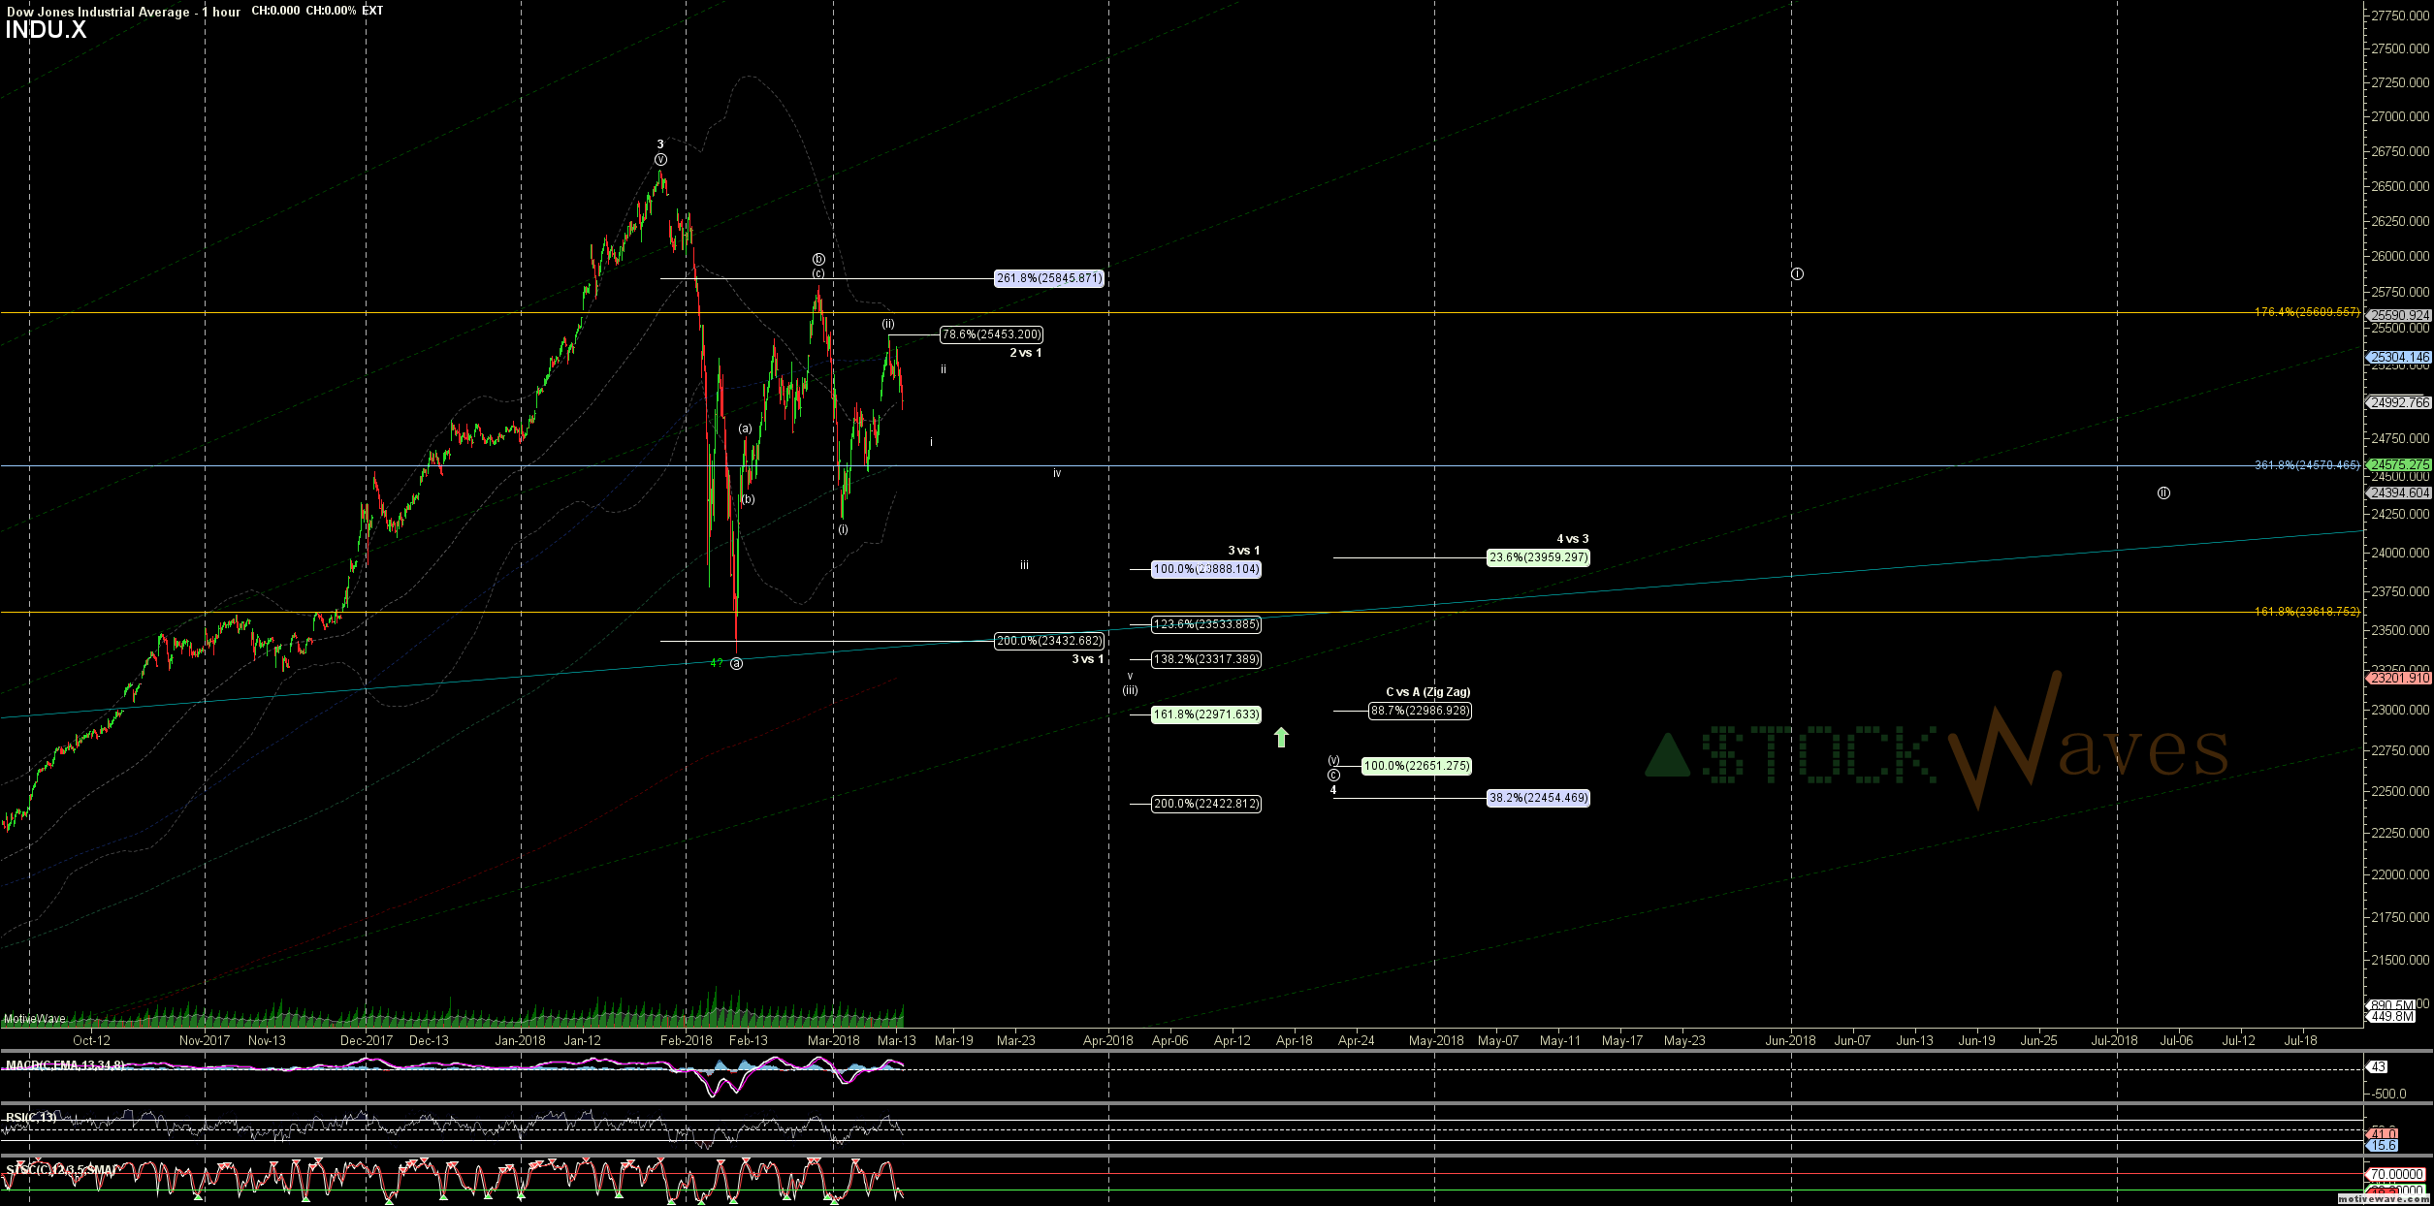2434x1206 pixels.
Task: Click the Feb-2018 date on time axis
Action: pos(686,1040)
